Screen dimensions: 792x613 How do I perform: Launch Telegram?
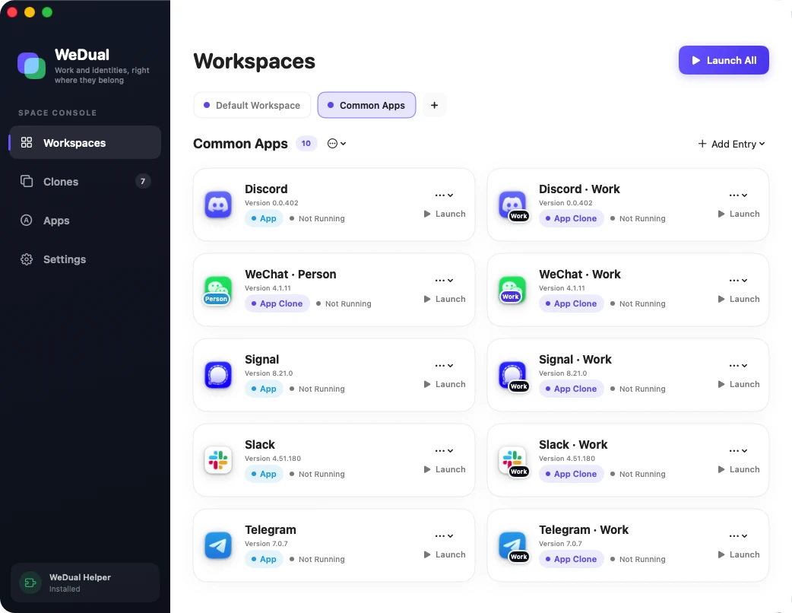(445, 554)
